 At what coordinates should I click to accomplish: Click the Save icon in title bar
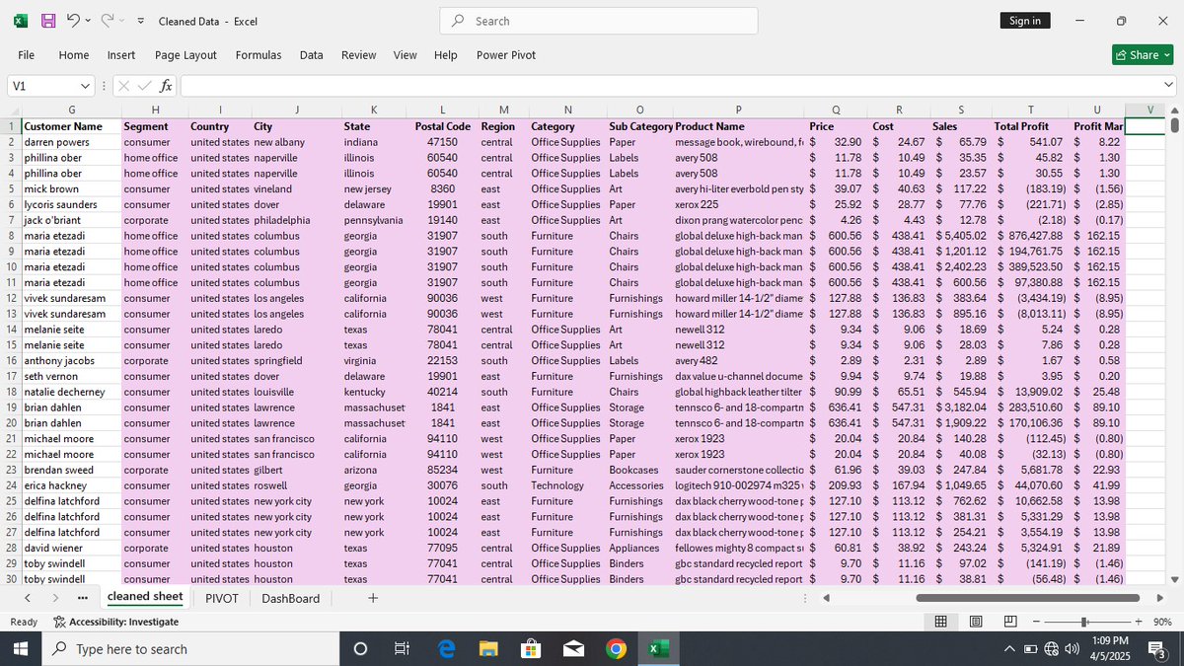pos(48,21)
